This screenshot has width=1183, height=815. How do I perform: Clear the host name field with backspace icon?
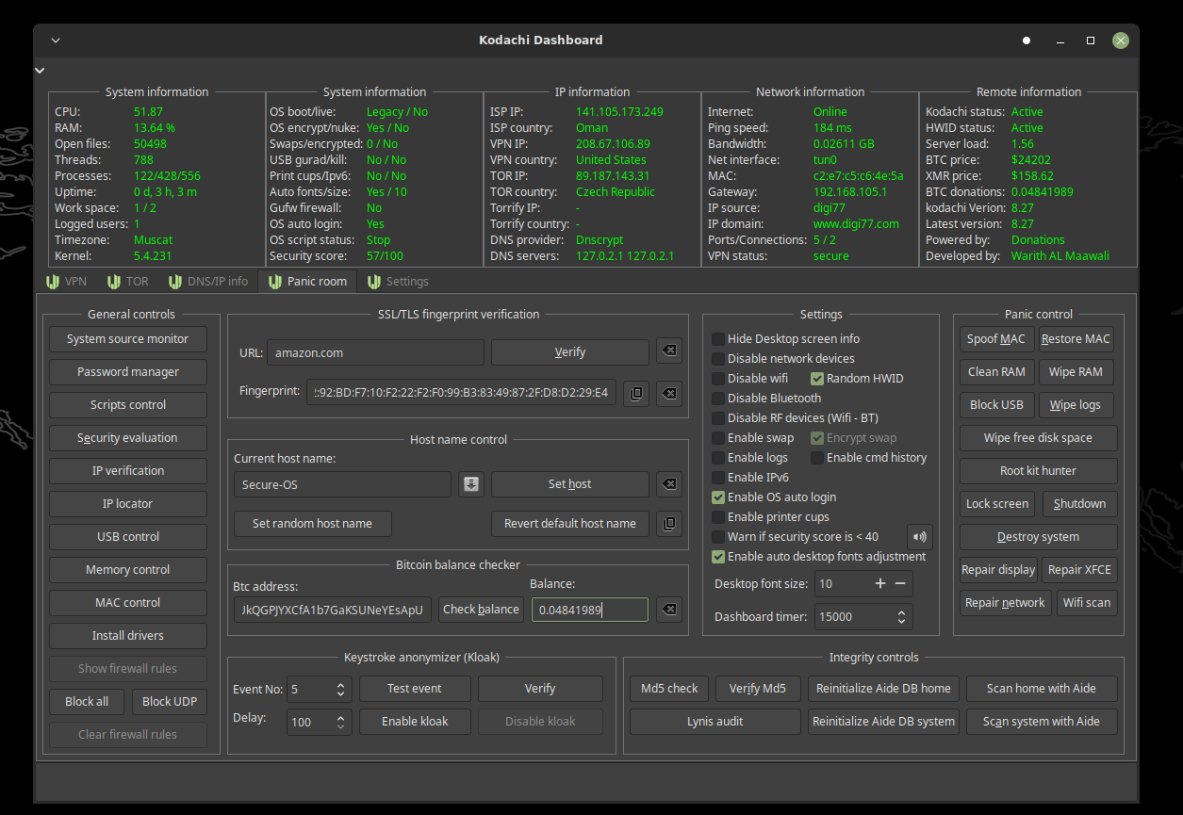[668, 484]
